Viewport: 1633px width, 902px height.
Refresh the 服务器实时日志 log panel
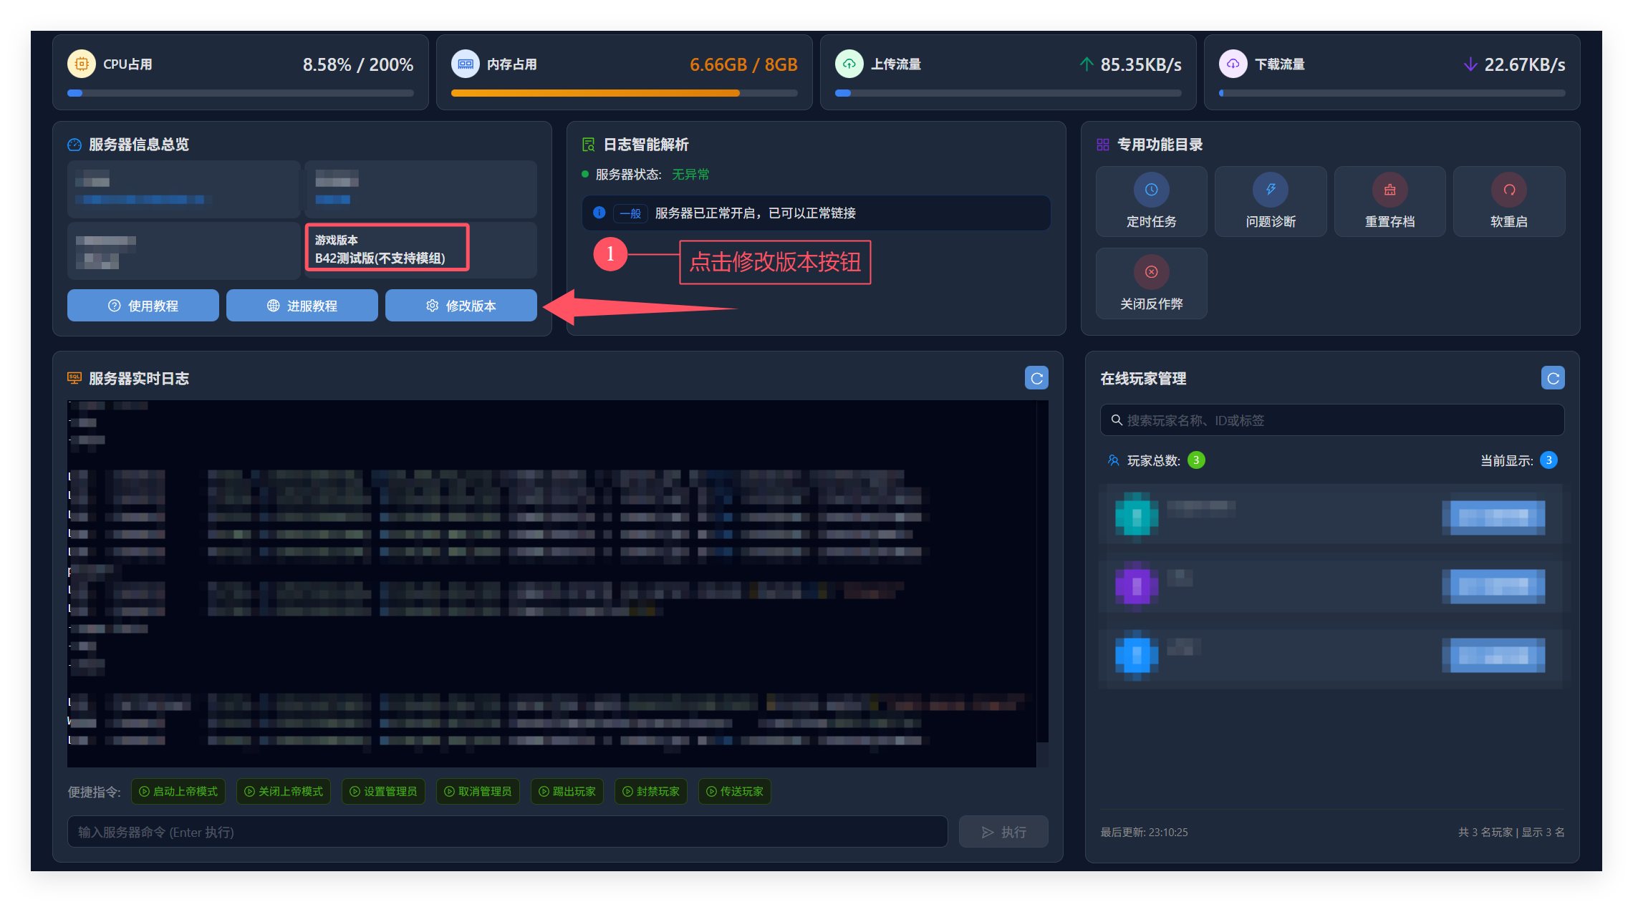coord(1036,378)
